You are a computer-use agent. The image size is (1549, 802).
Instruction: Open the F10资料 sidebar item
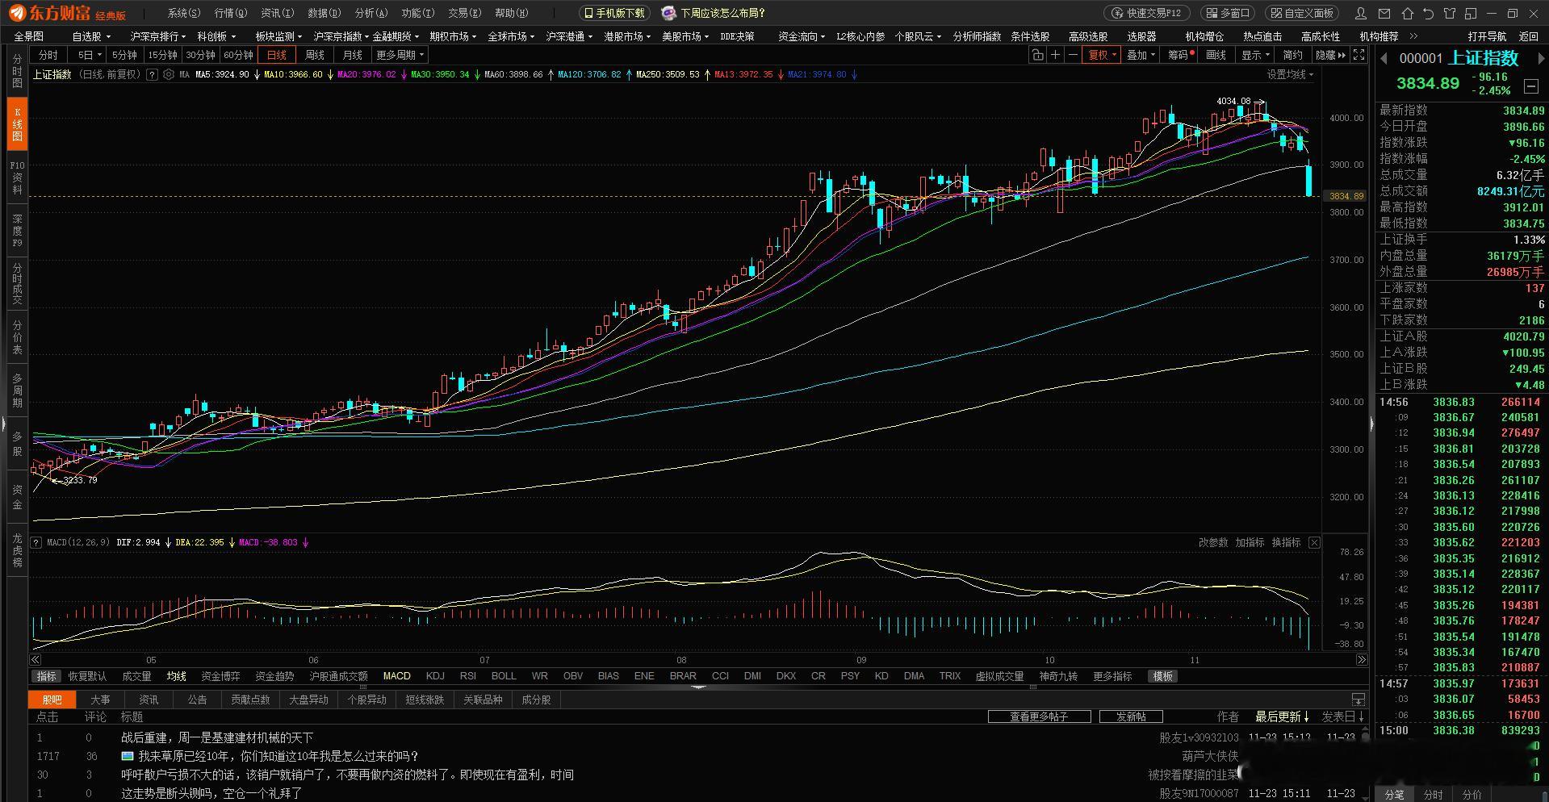click(x=17, y=178)
